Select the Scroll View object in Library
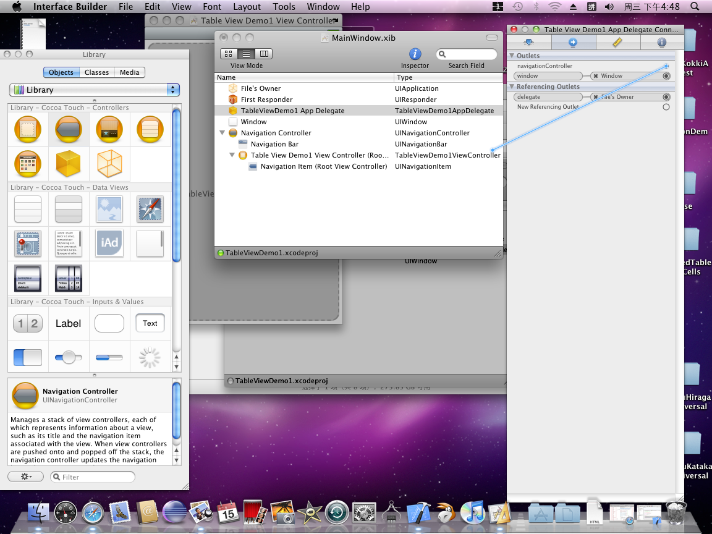The height and width of the screenshot is (534, 712). (150, 244)
